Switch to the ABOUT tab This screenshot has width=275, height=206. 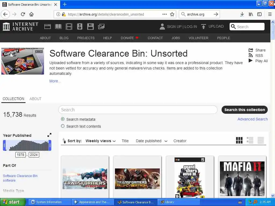(x=35, y=99)
